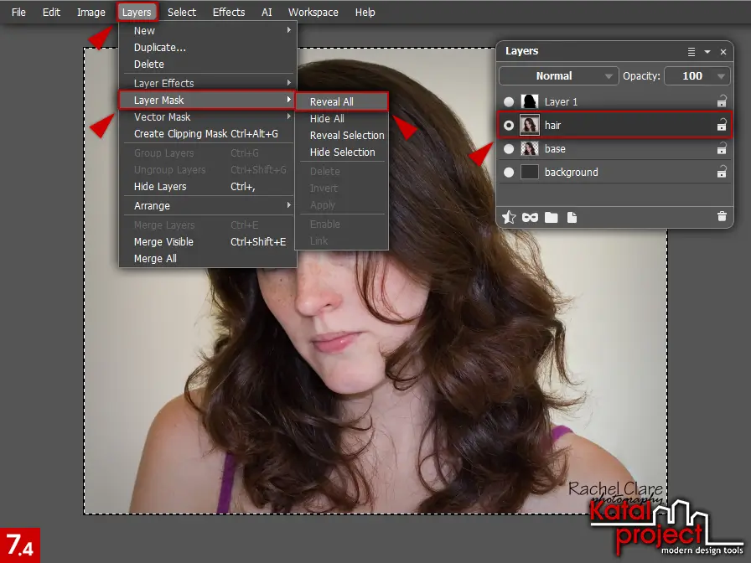Delete the selected layer with the trash icon

click(722, 217)
